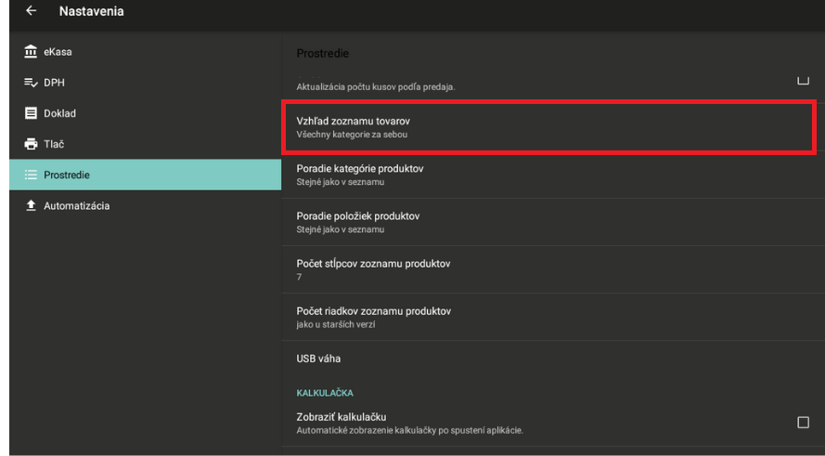Open the eKasa settings section
The height and width of the screenshot is (456, 825).
point(57,53)
